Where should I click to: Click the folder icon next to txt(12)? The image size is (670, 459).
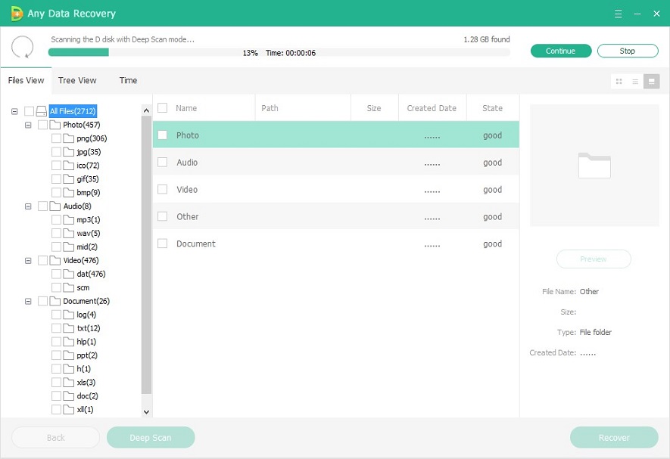(x=68, y=328)
